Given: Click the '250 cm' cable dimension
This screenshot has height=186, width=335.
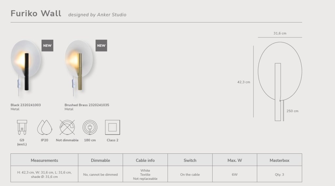Looking at the screenshot, I should [x=292, y=111].
